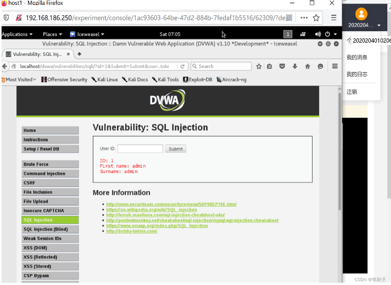This screenshot has width=391, height=285.
Task: Open XSS (Reflected) page
Action: 50,257
